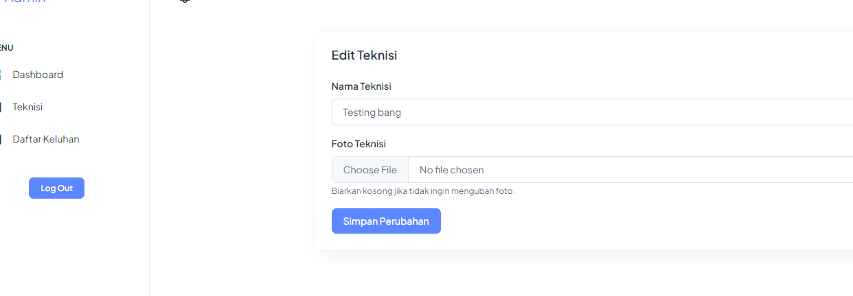
Task: Click the Nama Teknisi field label
Action: tap(361, 86)
